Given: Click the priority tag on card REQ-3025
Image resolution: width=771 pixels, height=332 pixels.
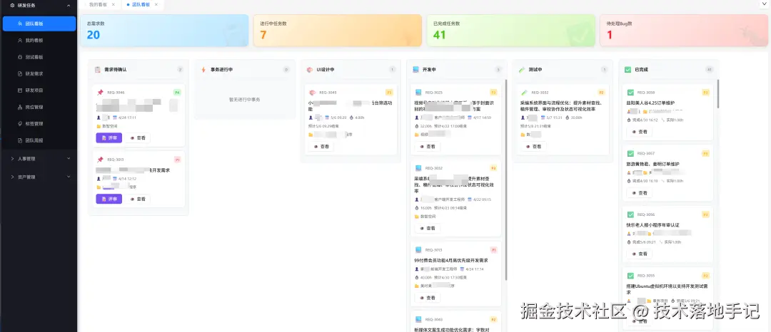Looking at the screenshot, I should coord(494,92).
